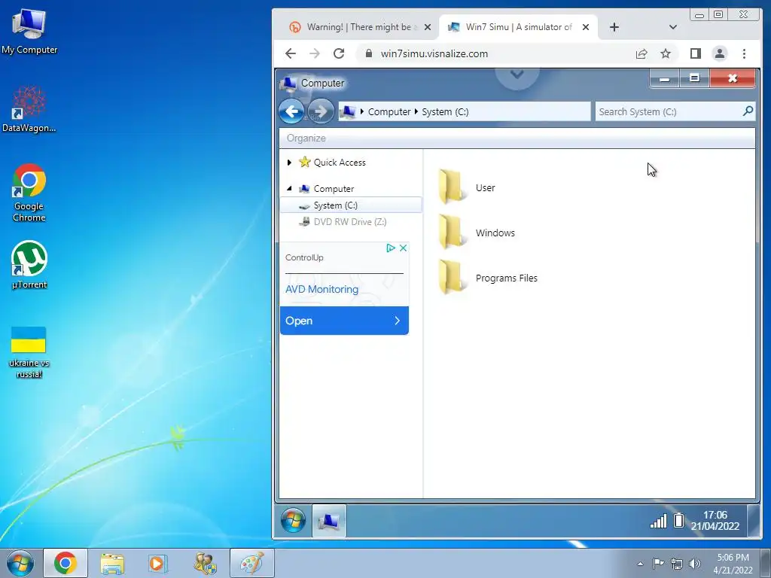Image resolution: width=771 pixels, height=578 pixels.
Task: Open the Programs Files folder
Action: point(488,278)
